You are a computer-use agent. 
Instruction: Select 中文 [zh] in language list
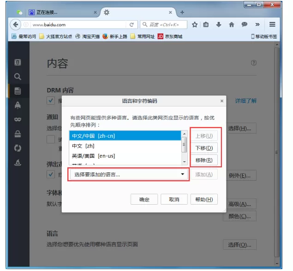125,146
